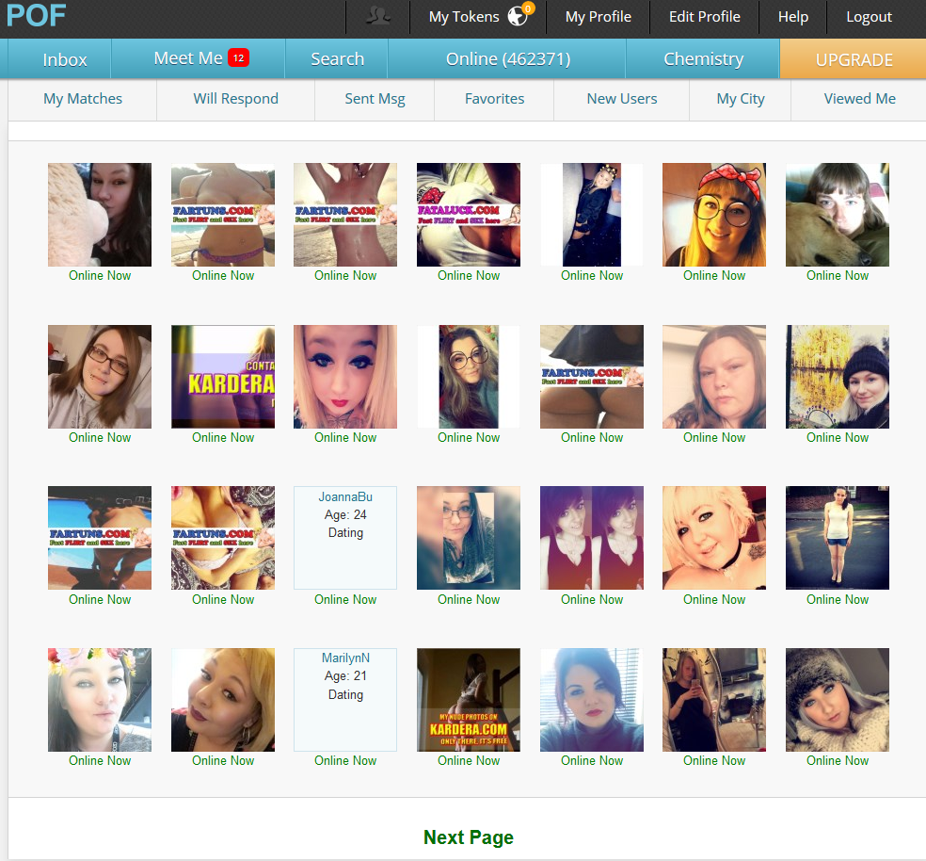Go to Edit Profile
This screenshot has height=861, width=926.
point(704,17)
